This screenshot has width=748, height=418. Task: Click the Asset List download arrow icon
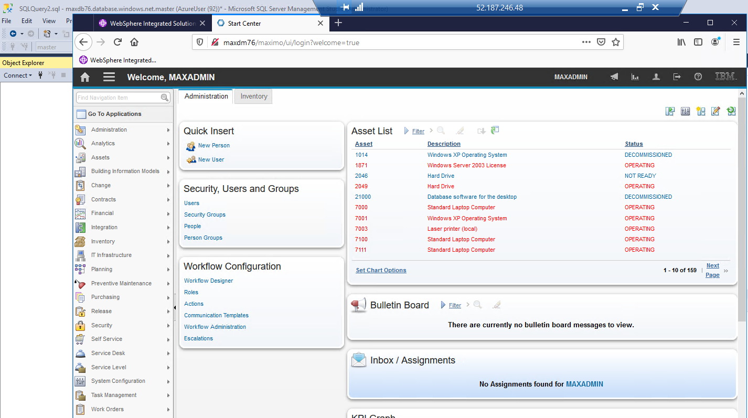pos(481,131)
